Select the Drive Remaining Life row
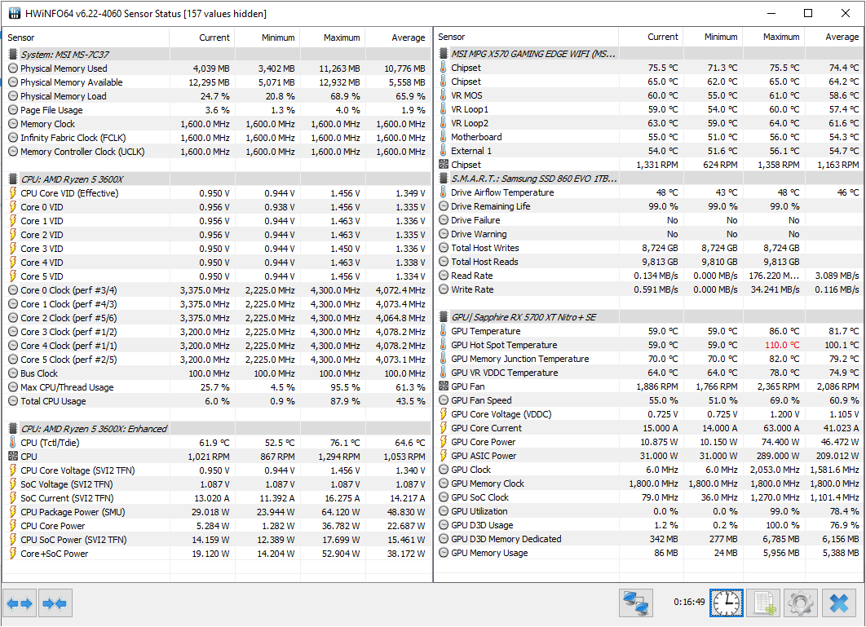Viewport: 866px width, 627px height. 649,206
